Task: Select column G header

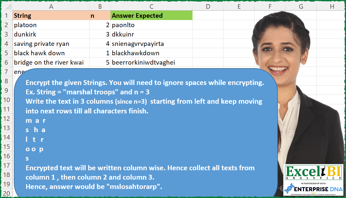Action: click(x=301, y=6)
